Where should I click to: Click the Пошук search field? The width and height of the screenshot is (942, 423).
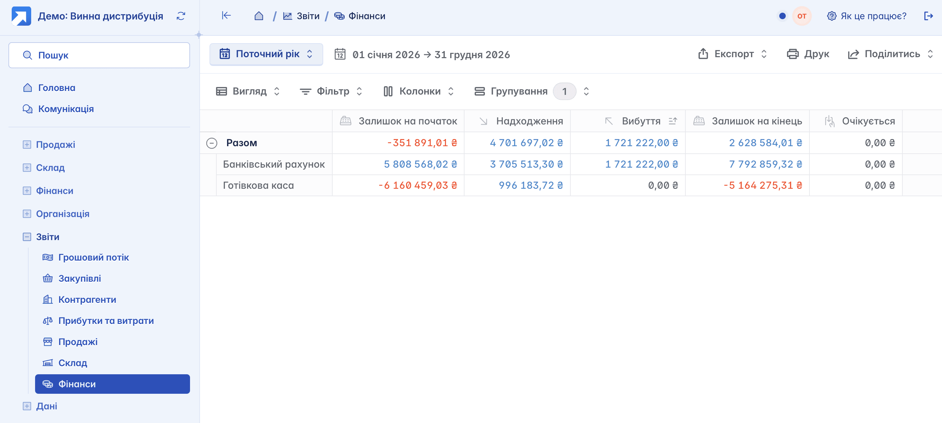[99, 55]
